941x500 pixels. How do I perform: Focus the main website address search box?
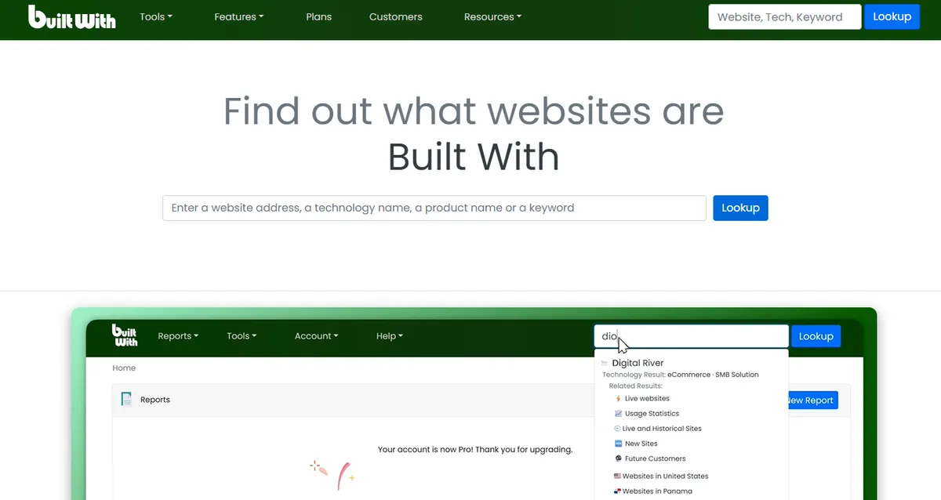(x=434, y=208)
